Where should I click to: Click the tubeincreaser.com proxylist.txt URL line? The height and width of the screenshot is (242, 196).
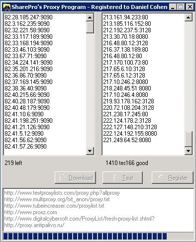54,206
